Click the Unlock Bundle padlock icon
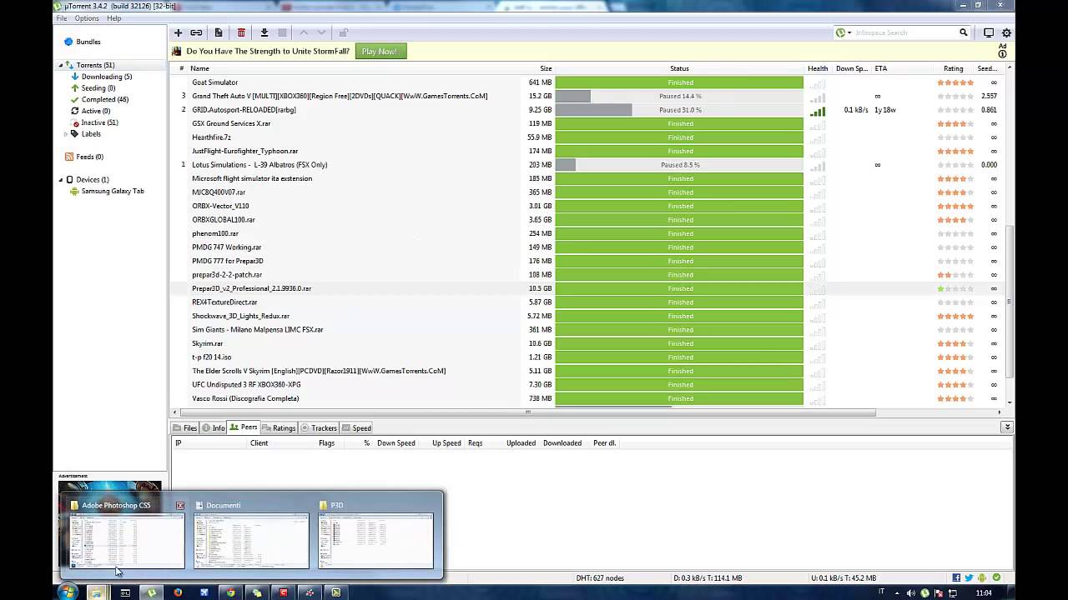 click(x=343, y=32)
